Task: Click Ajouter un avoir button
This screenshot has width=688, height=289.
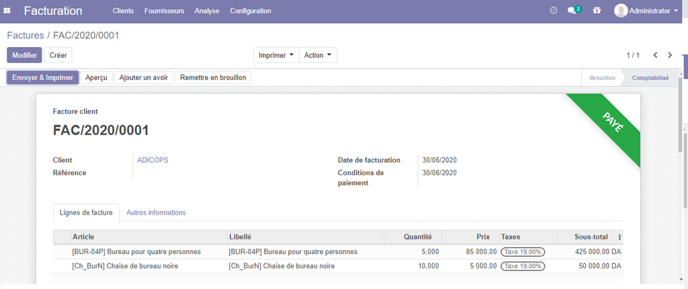Action: (x=143, y=78)
